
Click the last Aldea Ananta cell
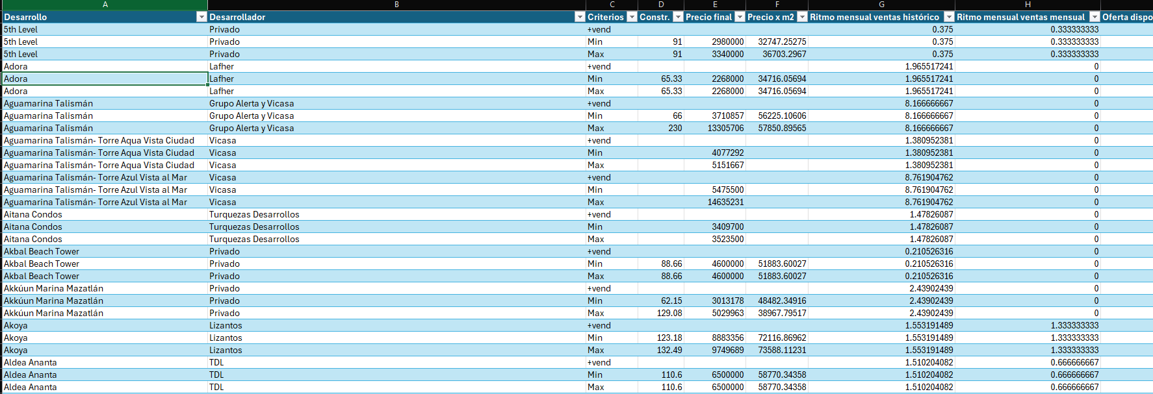pos(104,387)
